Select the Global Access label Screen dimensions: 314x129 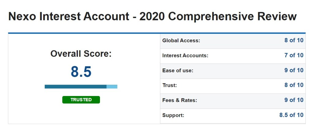[181, 40]
